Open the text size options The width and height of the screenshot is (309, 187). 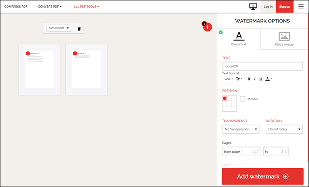pyautogui.click(x=239, y=79)
